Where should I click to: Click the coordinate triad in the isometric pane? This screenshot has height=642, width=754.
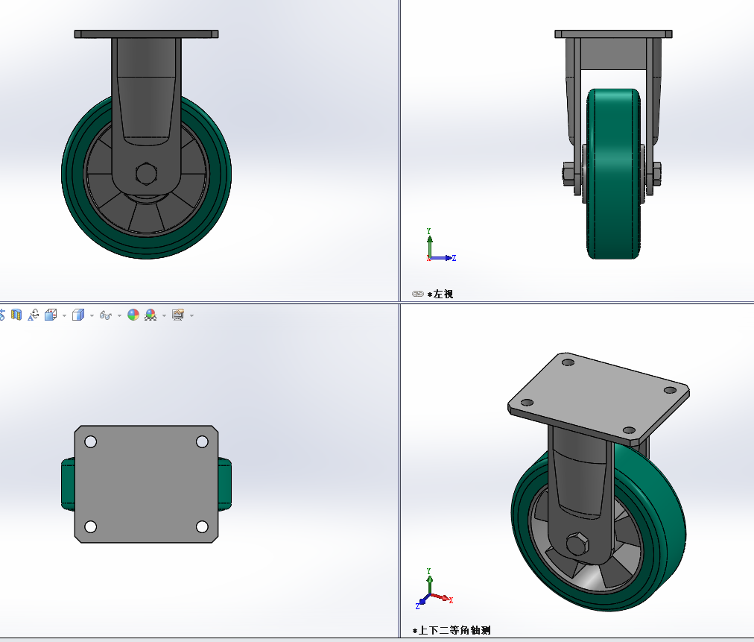coord(434,588)
